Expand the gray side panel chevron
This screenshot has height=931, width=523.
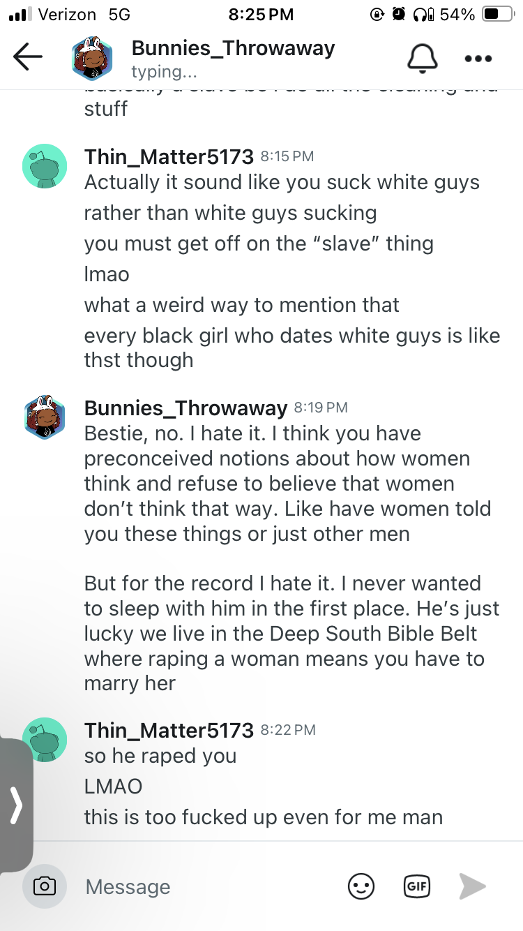point(15,806)
